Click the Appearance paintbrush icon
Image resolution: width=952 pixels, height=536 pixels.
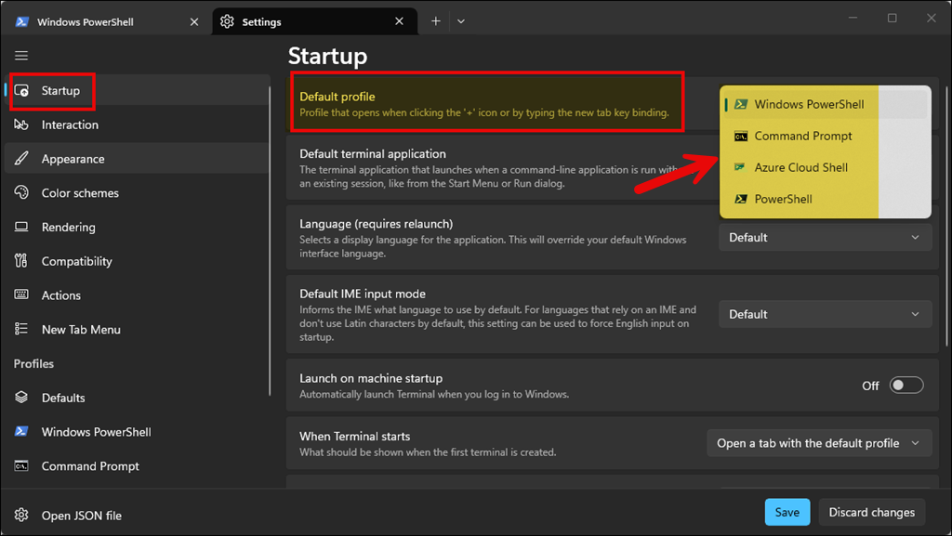coord(22,158)
